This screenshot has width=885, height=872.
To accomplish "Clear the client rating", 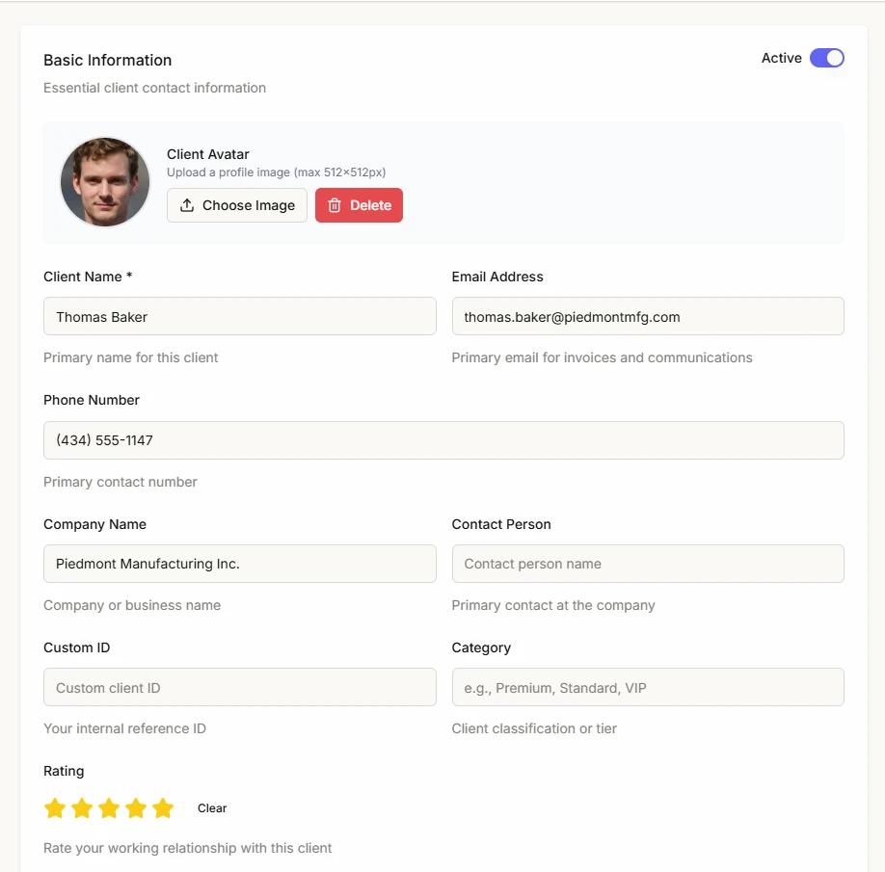I will point(212,807).
